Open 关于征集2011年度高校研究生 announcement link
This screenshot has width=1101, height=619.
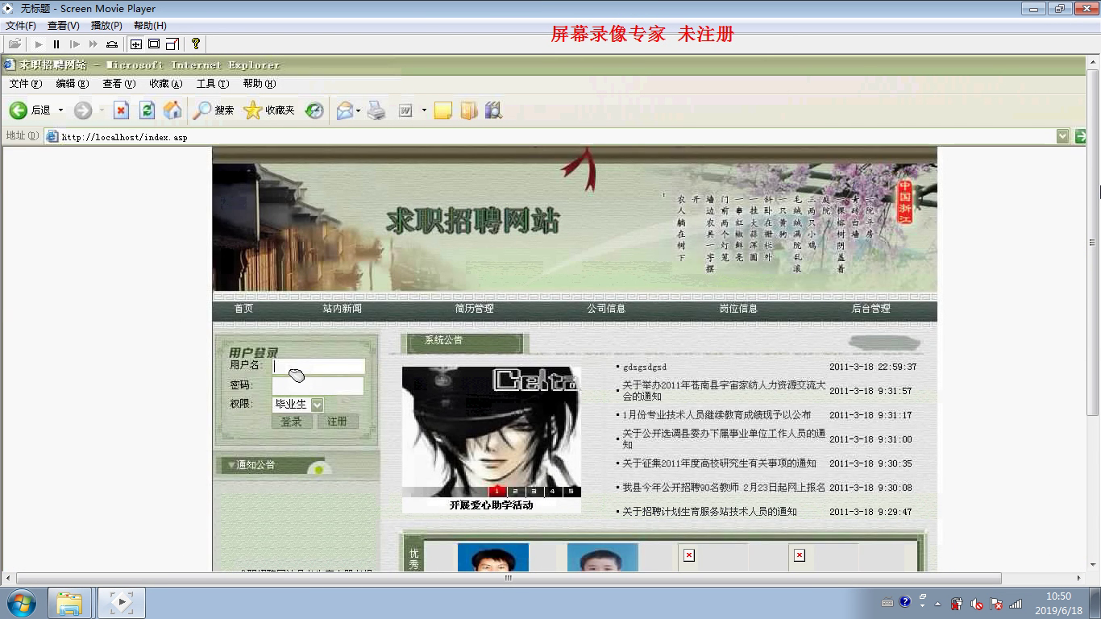pos(719,463)
